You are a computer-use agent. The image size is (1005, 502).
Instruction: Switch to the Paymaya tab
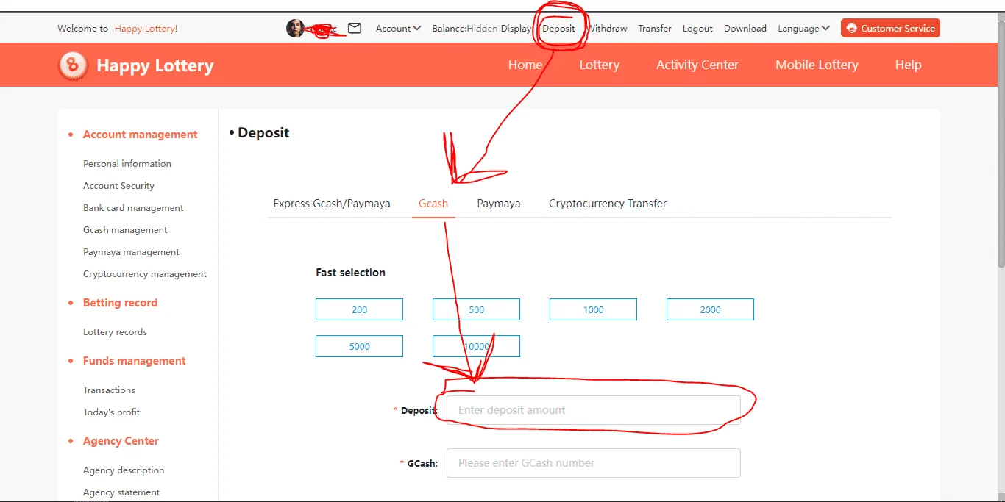(x=499, y=204)
